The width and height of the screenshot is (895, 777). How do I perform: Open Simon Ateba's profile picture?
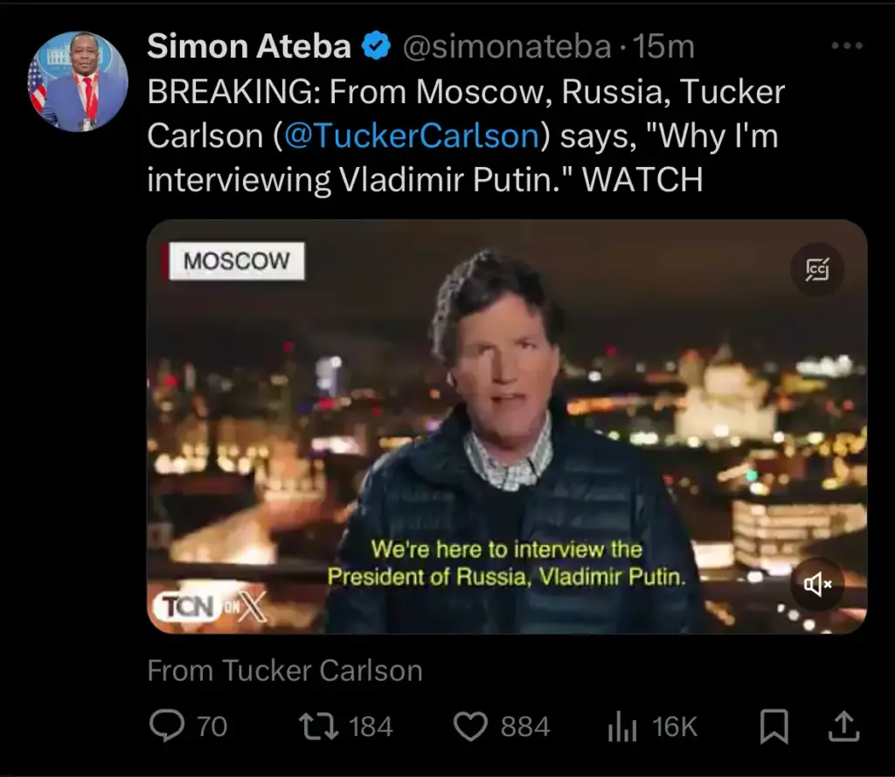[x=78, y=82]
